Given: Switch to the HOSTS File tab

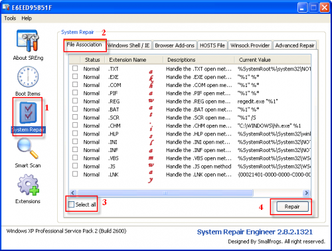Looking at the screenshot, I should 212,46.
